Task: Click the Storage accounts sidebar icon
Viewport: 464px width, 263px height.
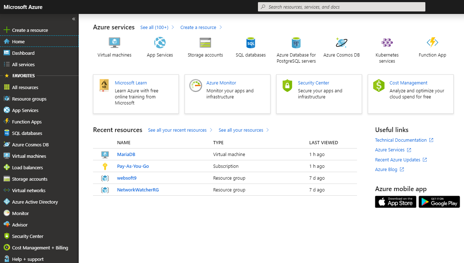Action: click(x=6, y=179)
